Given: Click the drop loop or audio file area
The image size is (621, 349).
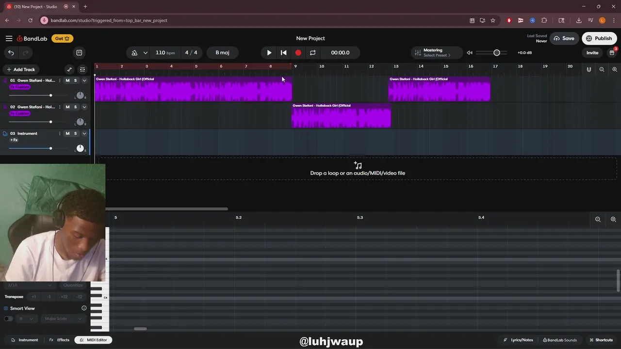Looking at the screenshot, I should (358, 169).
